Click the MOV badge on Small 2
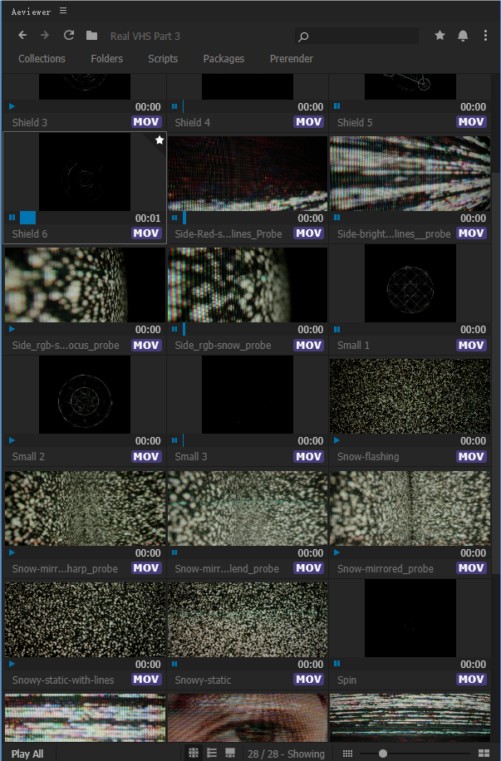 [x=146, y=456]
